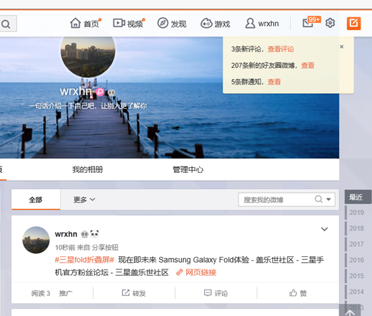Open the post options chevron menu
372x316 pixels.
[324, 230]
